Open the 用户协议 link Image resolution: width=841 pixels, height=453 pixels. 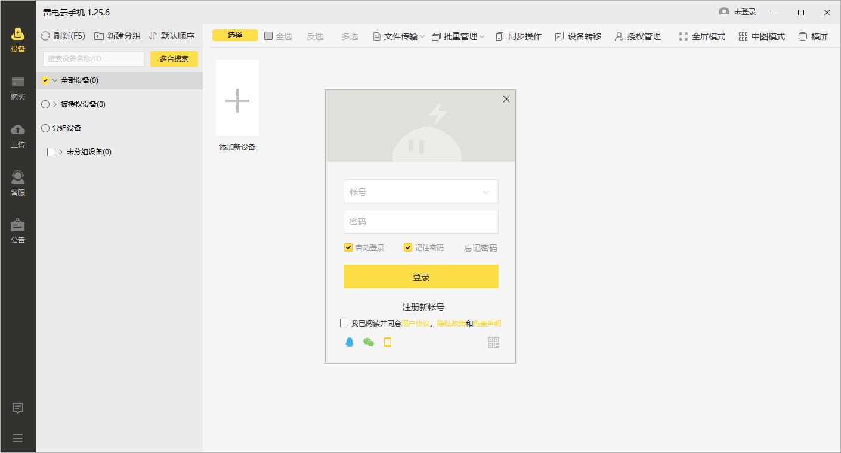(416, 324)
